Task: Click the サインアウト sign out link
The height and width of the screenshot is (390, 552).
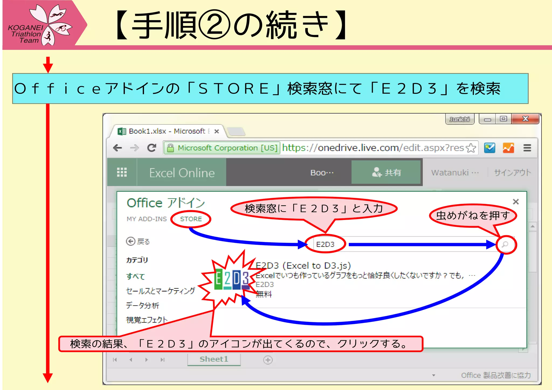Action: (x=512, y=172)
